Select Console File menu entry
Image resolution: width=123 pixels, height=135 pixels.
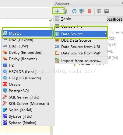point(80,26)
